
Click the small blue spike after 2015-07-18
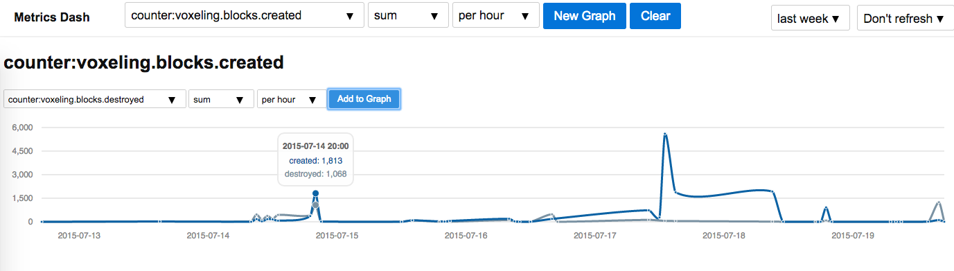tap(826, 208)
